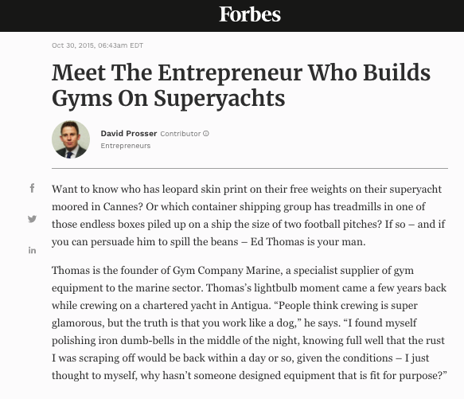Click the Contributor label
464x399 pixels.
pyautogui.click(x=181, y=134)
